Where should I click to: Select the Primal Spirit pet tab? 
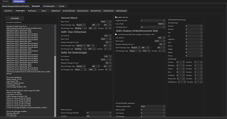pos(20,11)
